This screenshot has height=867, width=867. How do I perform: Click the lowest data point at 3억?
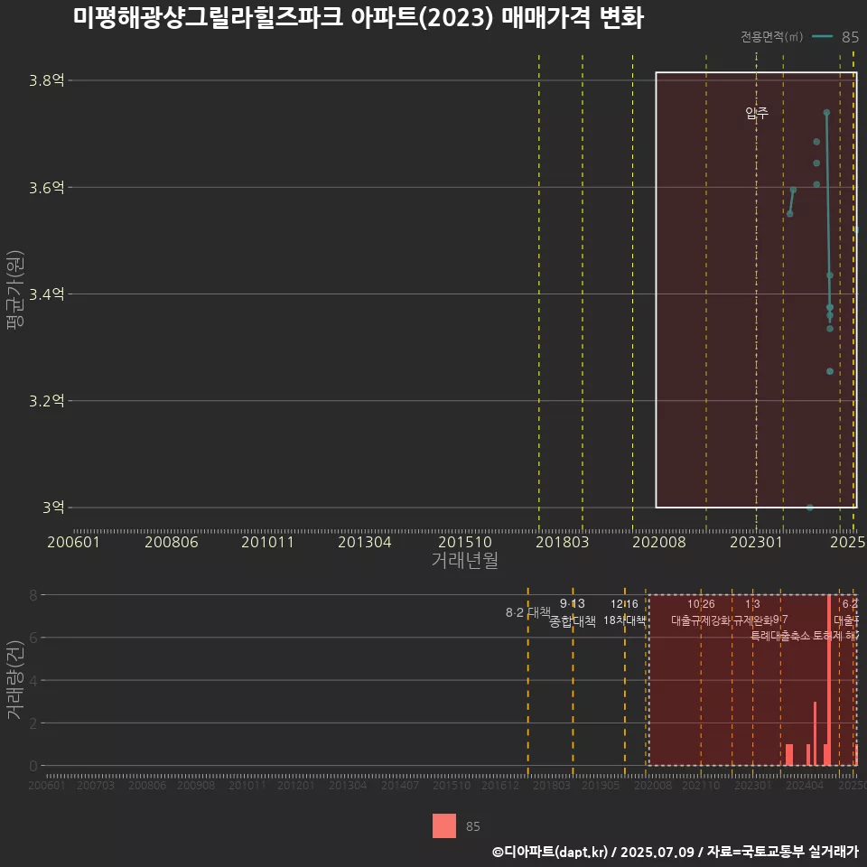coord(809,508)
